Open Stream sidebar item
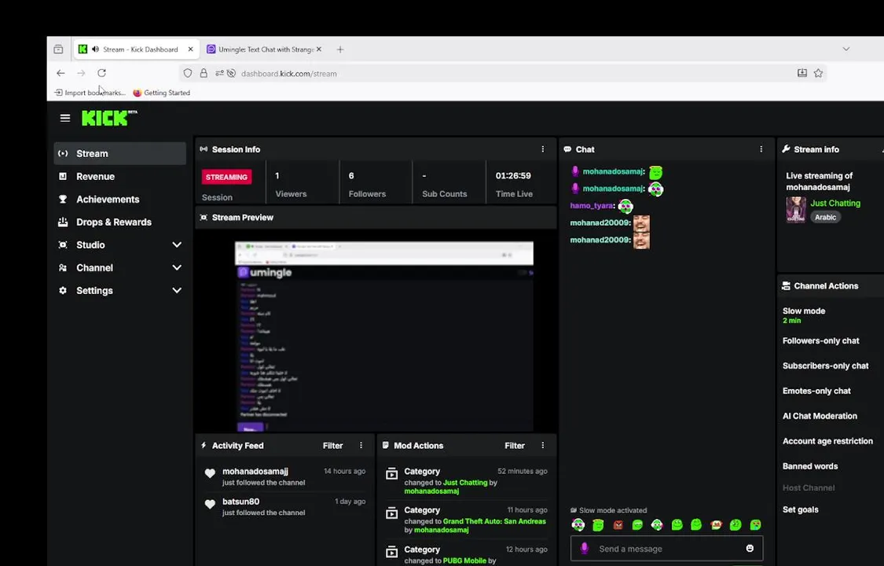The height and width of the screenshot is (566, 884). coord(119,153)
